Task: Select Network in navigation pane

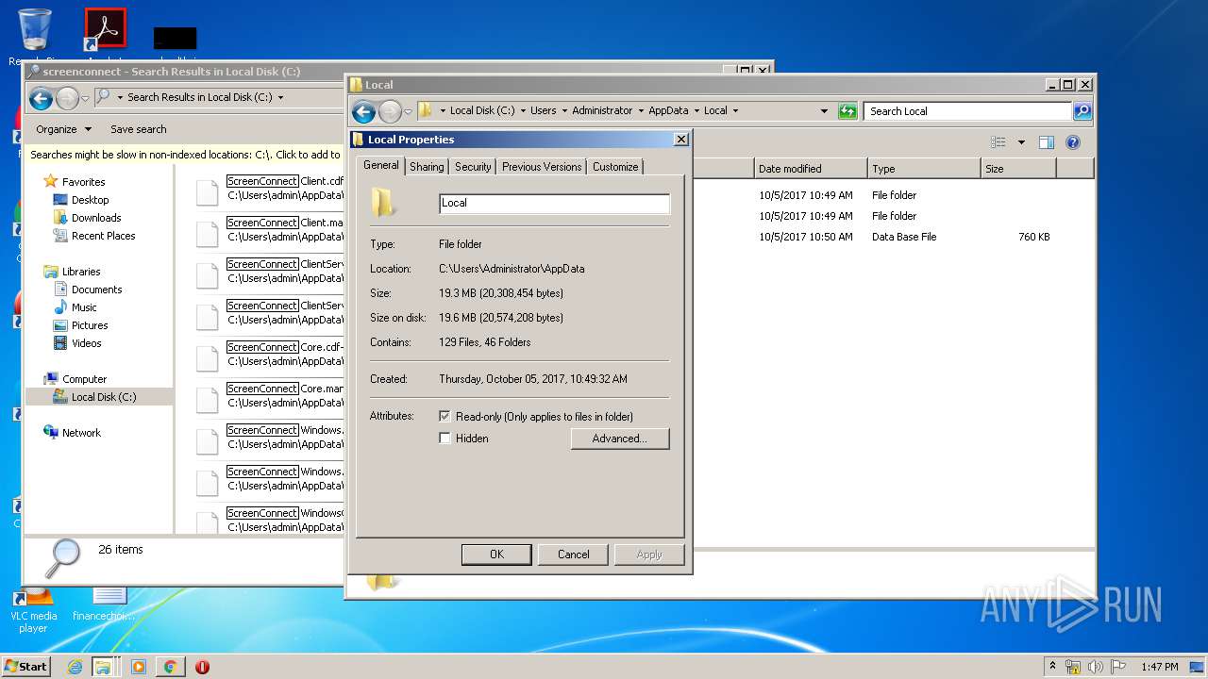Action: tap(81, 433)
